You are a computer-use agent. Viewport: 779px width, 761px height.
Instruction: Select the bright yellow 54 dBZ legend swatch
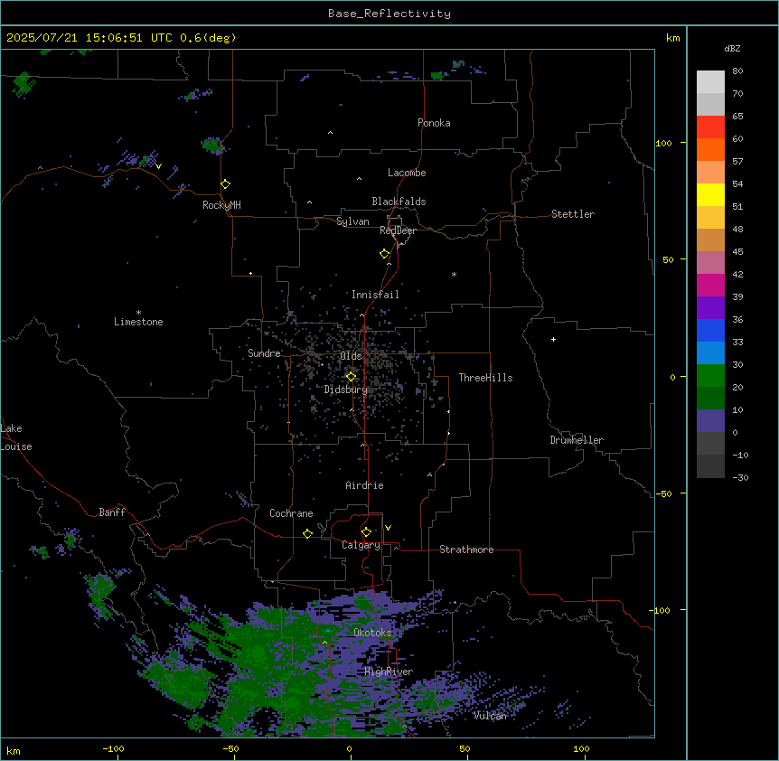(x=710, y=194)
